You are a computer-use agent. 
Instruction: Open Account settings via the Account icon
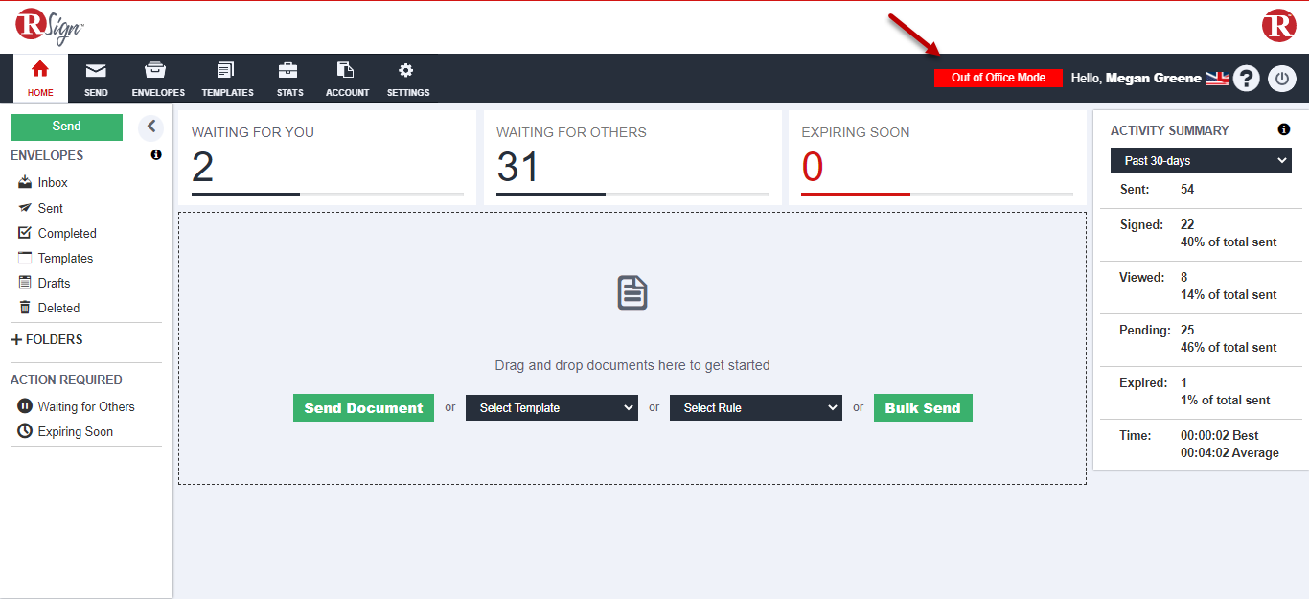tap(347, 78)
